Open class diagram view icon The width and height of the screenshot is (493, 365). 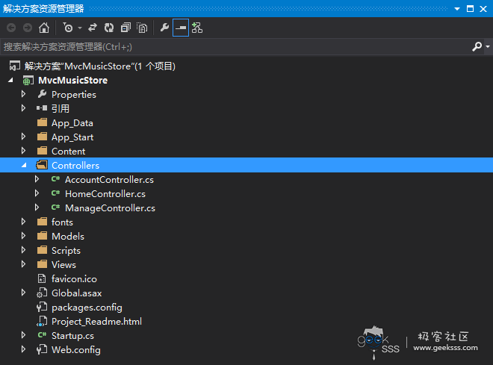(197, 28)
